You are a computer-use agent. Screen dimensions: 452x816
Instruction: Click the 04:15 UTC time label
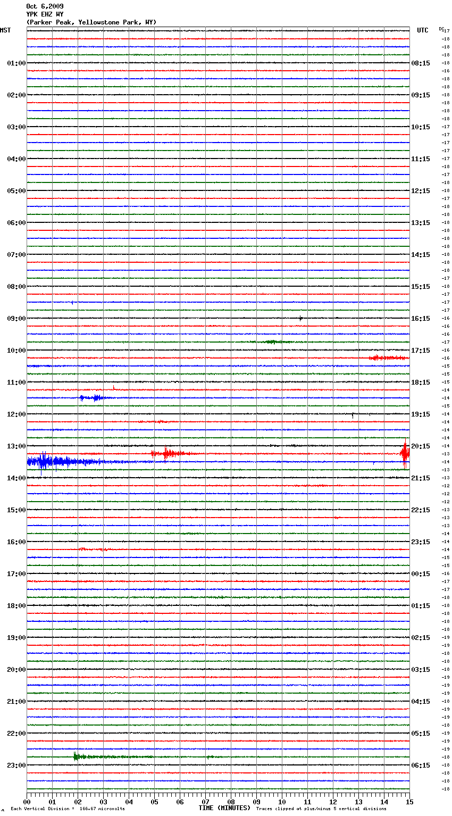click(421, 702)
